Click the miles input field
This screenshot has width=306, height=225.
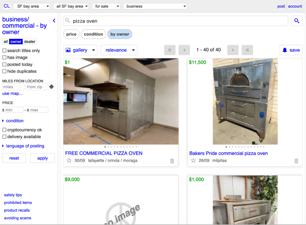point(13,87)
